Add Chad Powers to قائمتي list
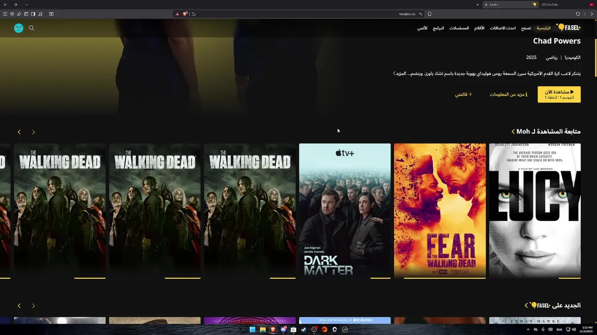This screenshot has height=335, width=597. [x=464, y=94]
